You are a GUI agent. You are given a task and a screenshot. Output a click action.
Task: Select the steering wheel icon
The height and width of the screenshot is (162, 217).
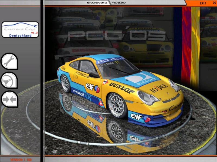click(x=9, y=80)
